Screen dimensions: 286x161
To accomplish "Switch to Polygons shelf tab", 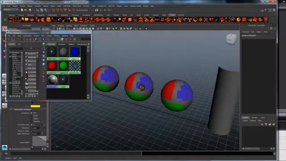I will click(x=41, y=15).
